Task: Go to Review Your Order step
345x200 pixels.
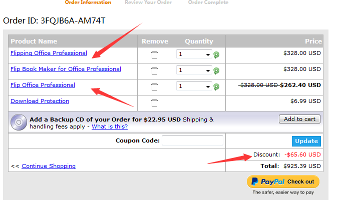Action: [148, 2]
